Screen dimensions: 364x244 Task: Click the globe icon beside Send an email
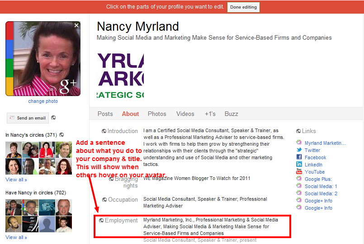[54, 118]
